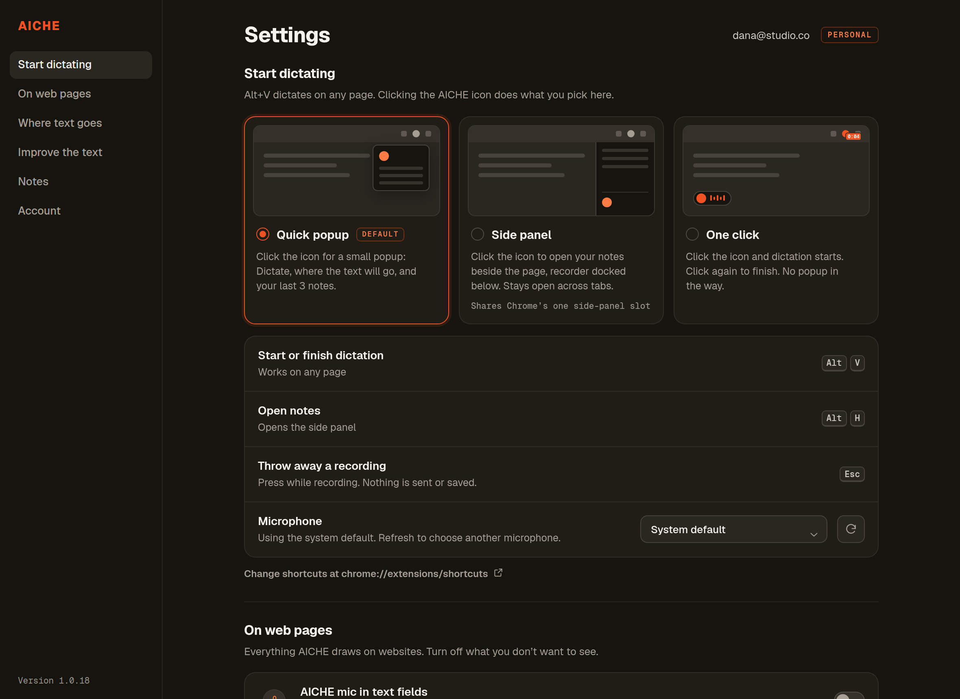Open the System default microphone dropdown
The width and height of the screenshot is (960, 699).
tap(733, 529)
